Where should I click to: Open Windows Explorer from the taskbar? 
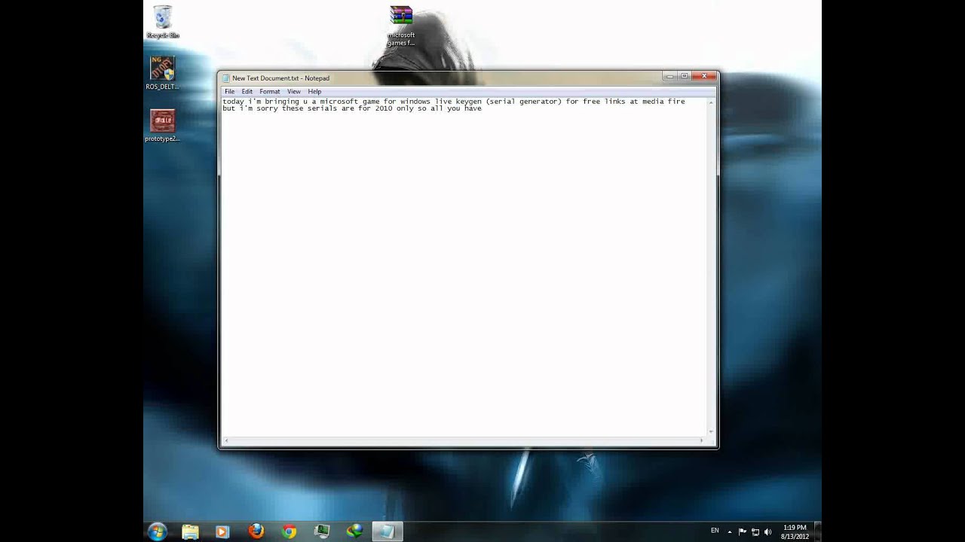coord(190,531)
